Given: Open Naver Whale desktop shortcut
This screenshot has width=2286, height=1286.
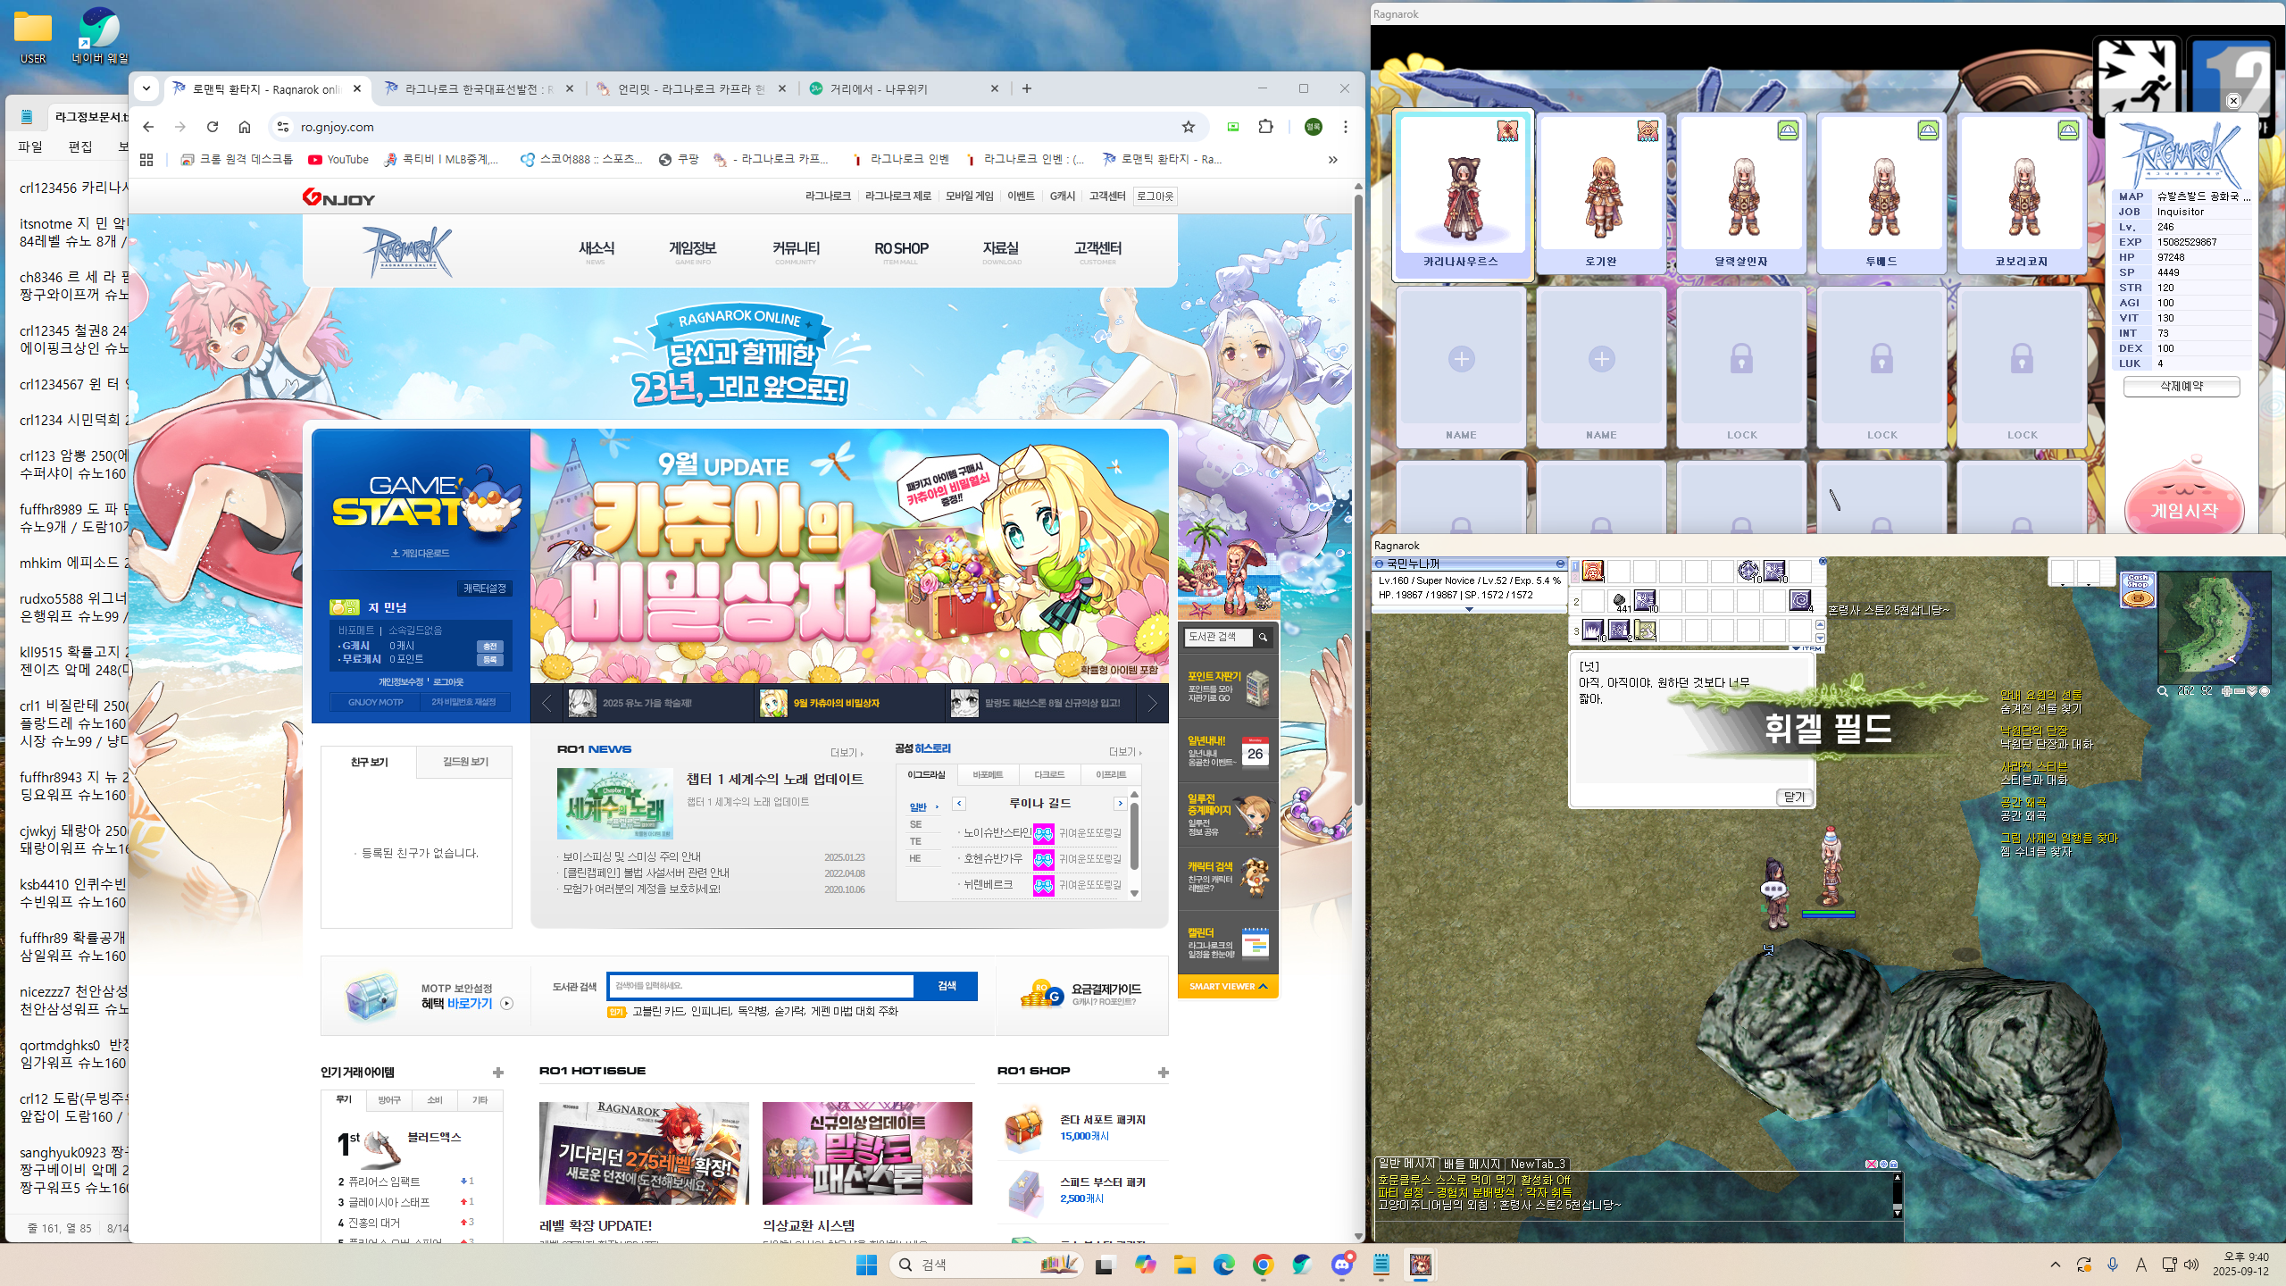Looking at the screenshot, I should pyautogui.click(x=100, y=36).
